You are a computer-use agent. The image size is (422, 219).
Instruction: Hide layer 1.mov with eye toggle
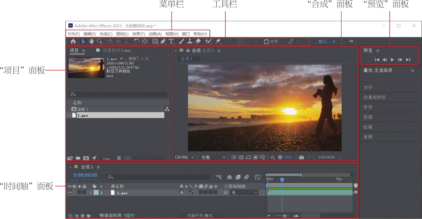70,193
